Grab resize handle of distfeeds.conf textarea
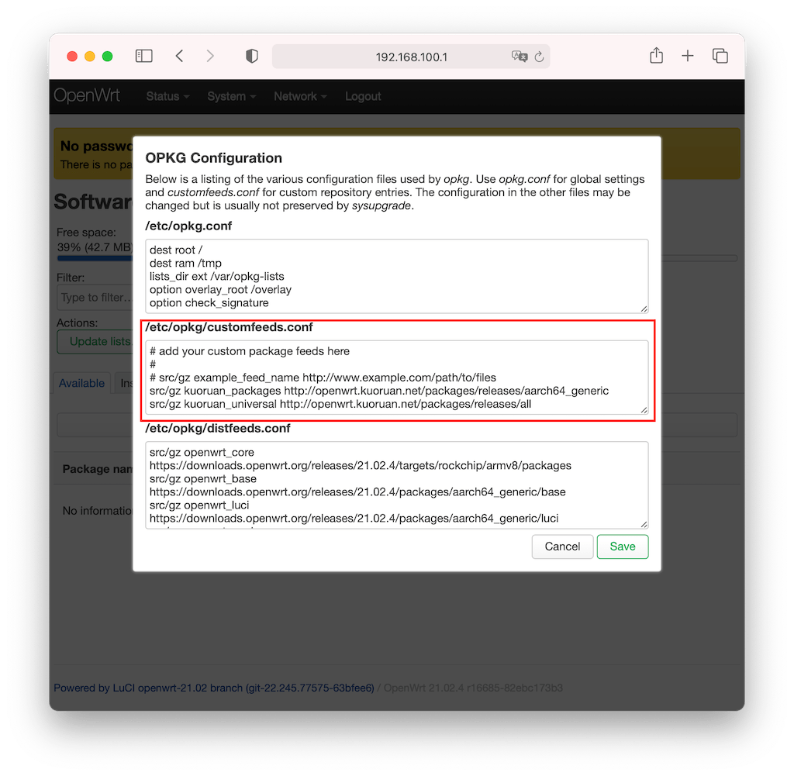Viewport: 794px width, 776px height. coord(644,524)
